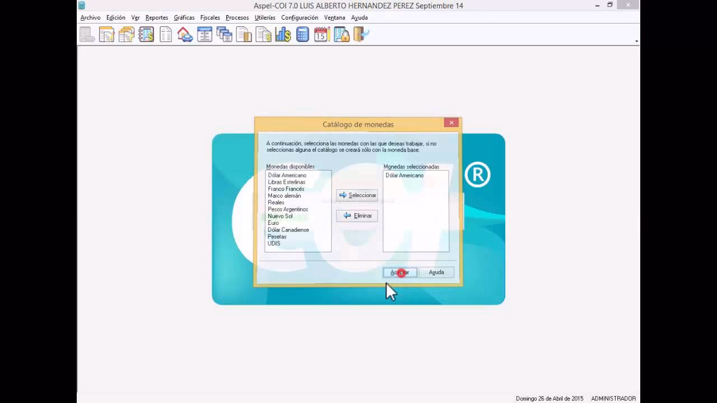Click the exit door toolbar icon
The height and width of the screenshot is (403, 717).
point(361,35)
